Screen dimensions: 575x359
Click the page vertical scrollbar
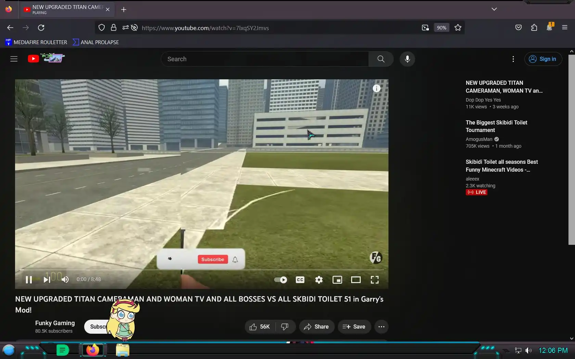tap(571, 149)
